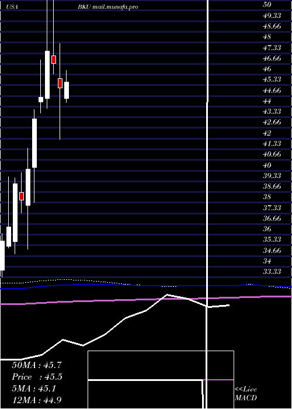Click the 12MA : 44.9 readout

37,400
